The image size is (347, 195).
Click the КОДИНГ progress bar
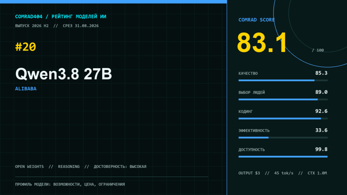pyautogui.click(x=283, y=119)
